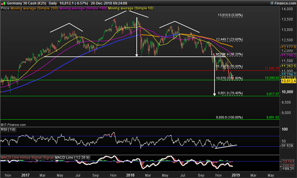
Task: Click the 2019 label on time axis
Action: coord(235,175)
